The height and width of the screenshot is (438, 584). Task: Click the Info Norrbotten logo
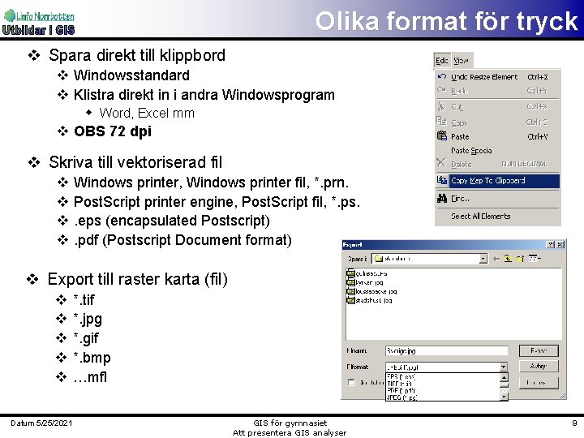click(39, 15)
